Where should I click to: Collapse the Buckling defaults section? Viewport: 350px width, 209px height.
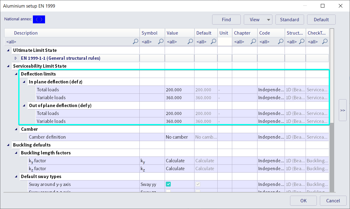click(8, 145)
